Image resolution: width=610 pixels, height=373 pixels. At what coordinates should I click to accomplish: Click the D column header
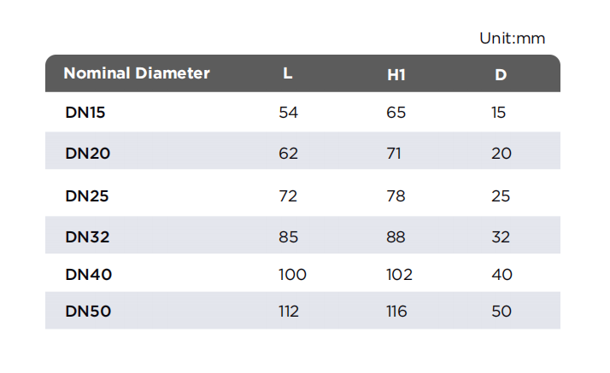(x=501, y=74)
